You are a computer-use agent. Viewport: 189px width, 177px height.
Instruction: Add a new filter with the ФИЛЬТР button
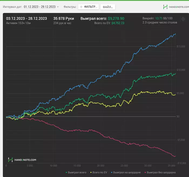(88, 7)
